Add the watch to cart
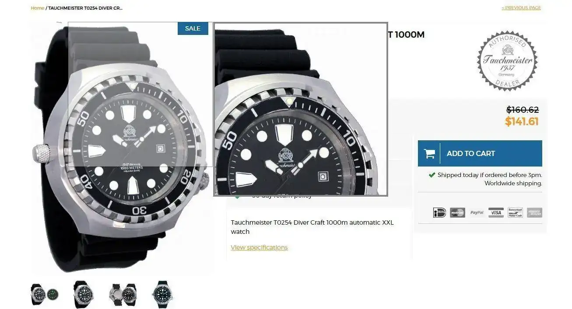This screenshot has width=572, height=309. (x=480, y=153)
